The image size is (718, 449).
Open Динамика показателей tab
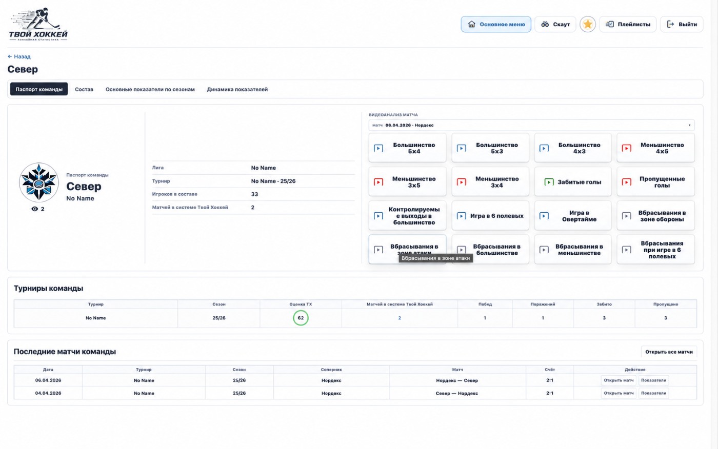point(237,89)
